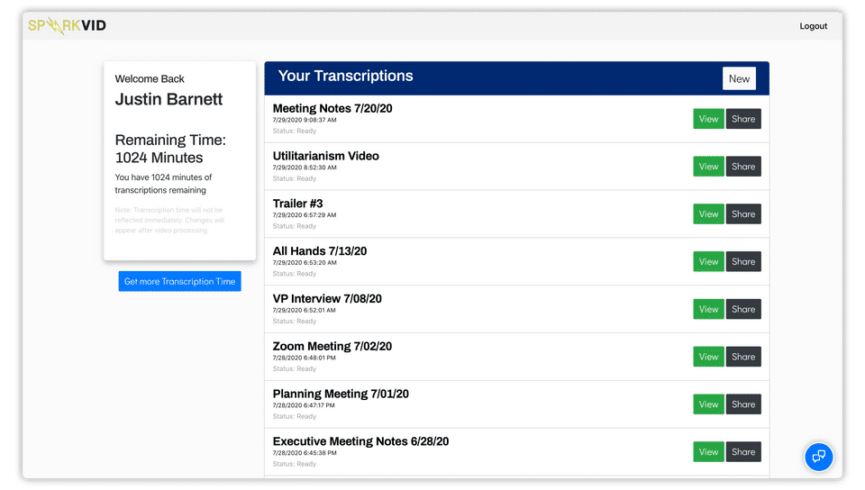The height and width of the screenshot is (490, 865).
Task: Click the name Justin Barnett
Action: click(x=168, y=99)
